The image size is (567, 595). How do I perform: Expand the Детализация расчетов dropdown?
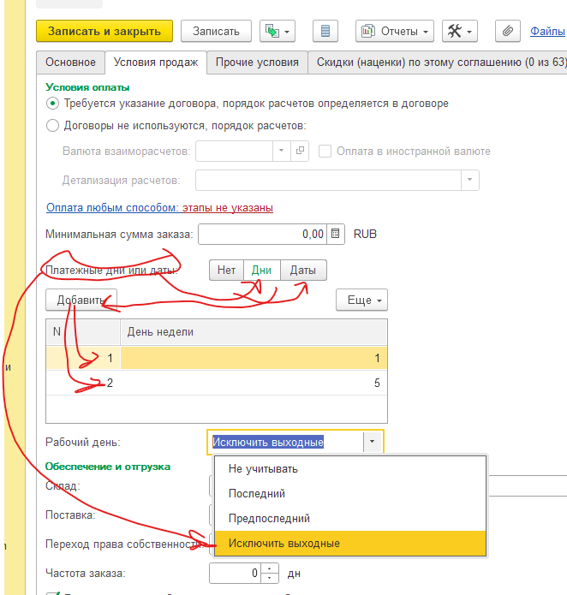click(x=469, y=181)
